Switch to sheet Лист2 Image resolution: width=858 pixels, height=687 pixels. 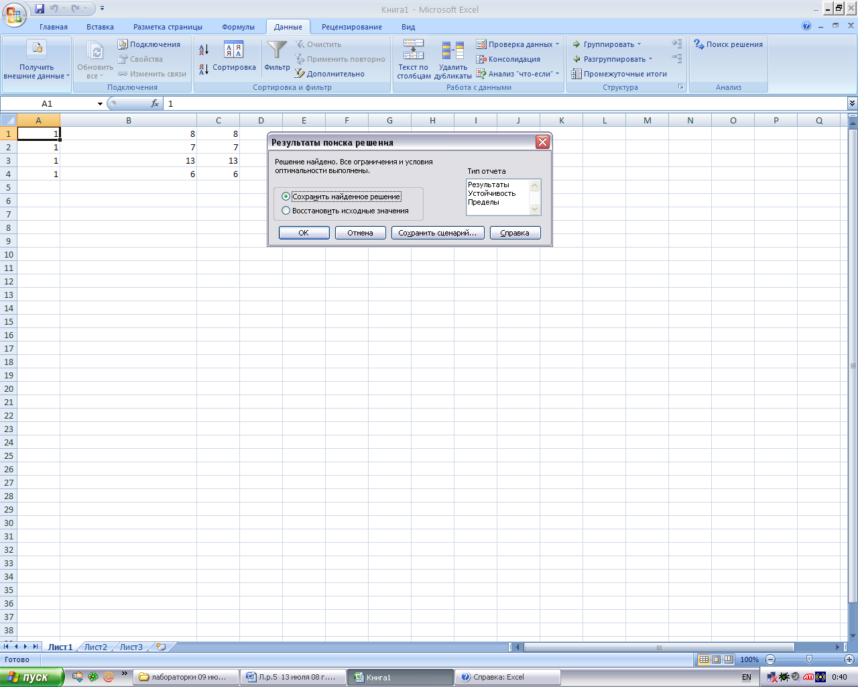pos(95,647)
